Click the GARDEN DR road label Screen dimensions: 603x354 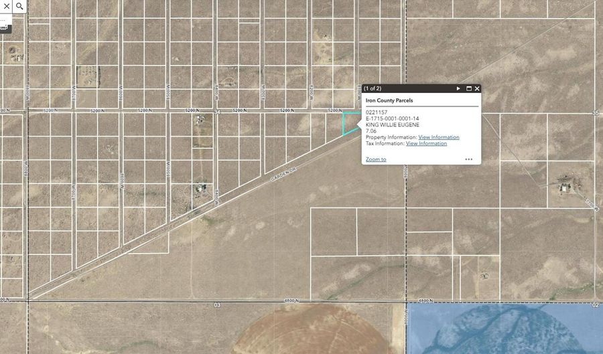[x=283, y=174]
